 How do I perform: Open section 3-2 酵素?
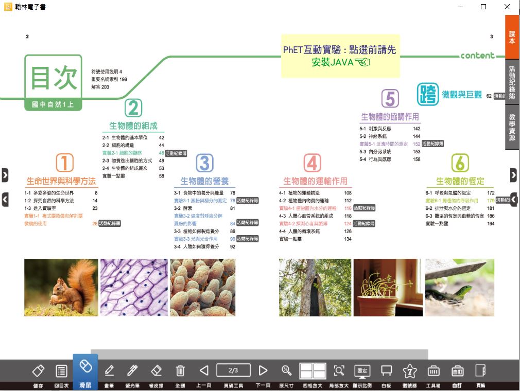click(x=204, y=208)
